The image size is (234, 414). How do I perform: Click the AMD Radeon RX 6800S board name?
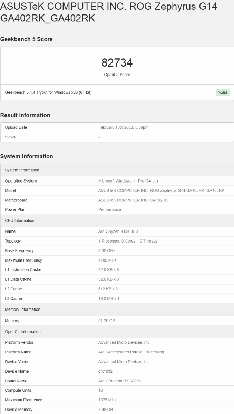pyautogui.click(x=119, y=381)
